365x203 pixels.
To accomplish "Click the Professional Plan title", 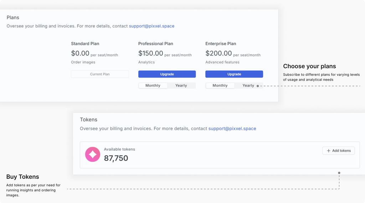I will 155,44.
